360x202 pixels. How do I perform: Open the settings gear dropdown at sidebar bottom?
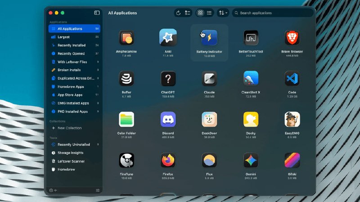[x=53, y=190]
